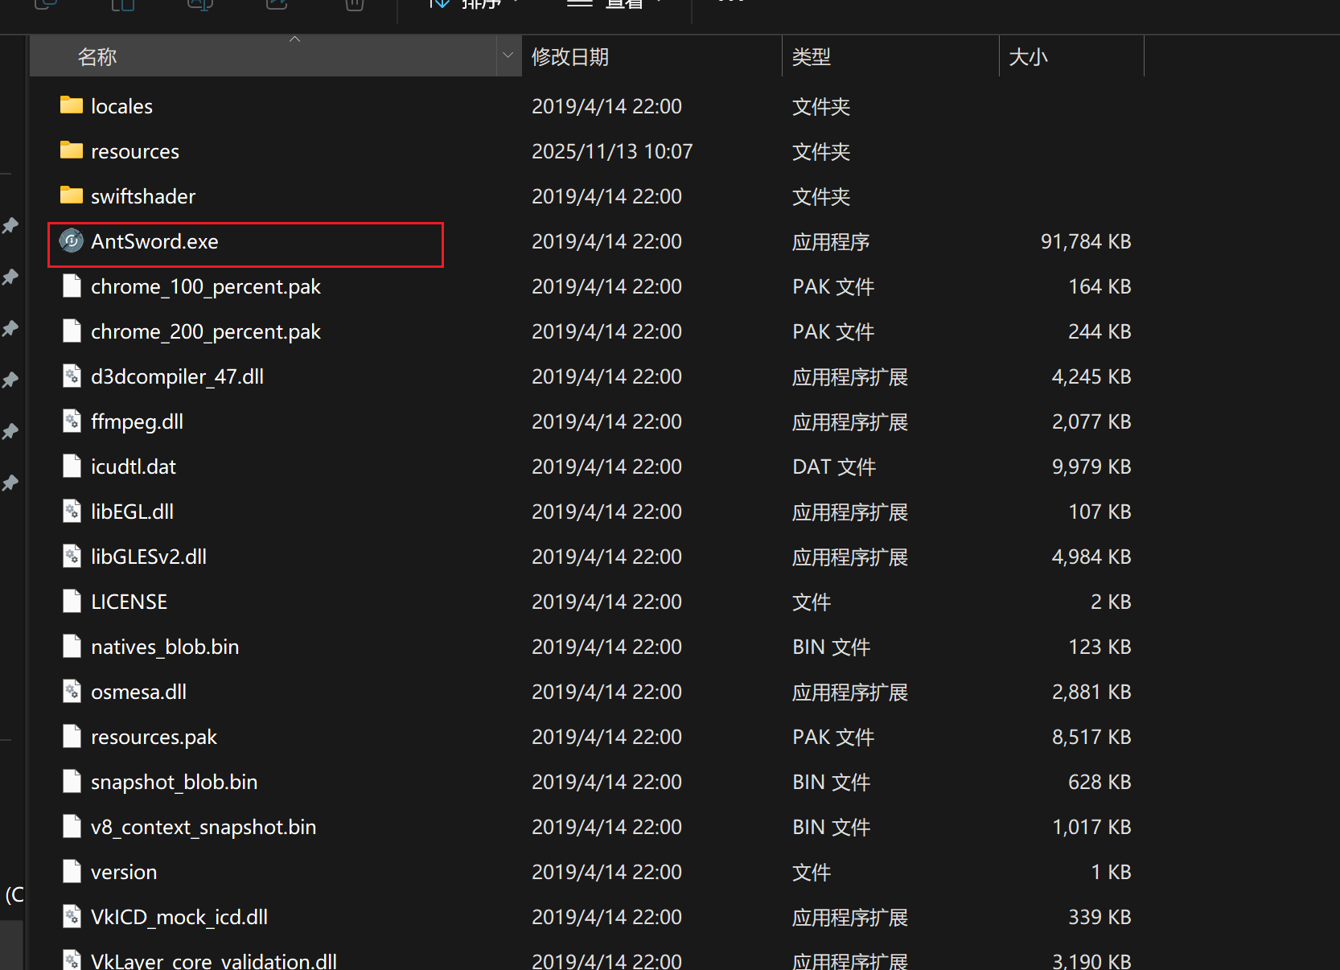Select the libGLESv2.dll file name
The width and height of the screenshot is (1340, 970).
pos(149,557)
